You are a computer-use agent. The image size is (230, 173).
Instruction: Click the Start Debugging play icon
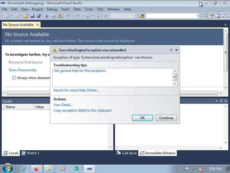106,16
